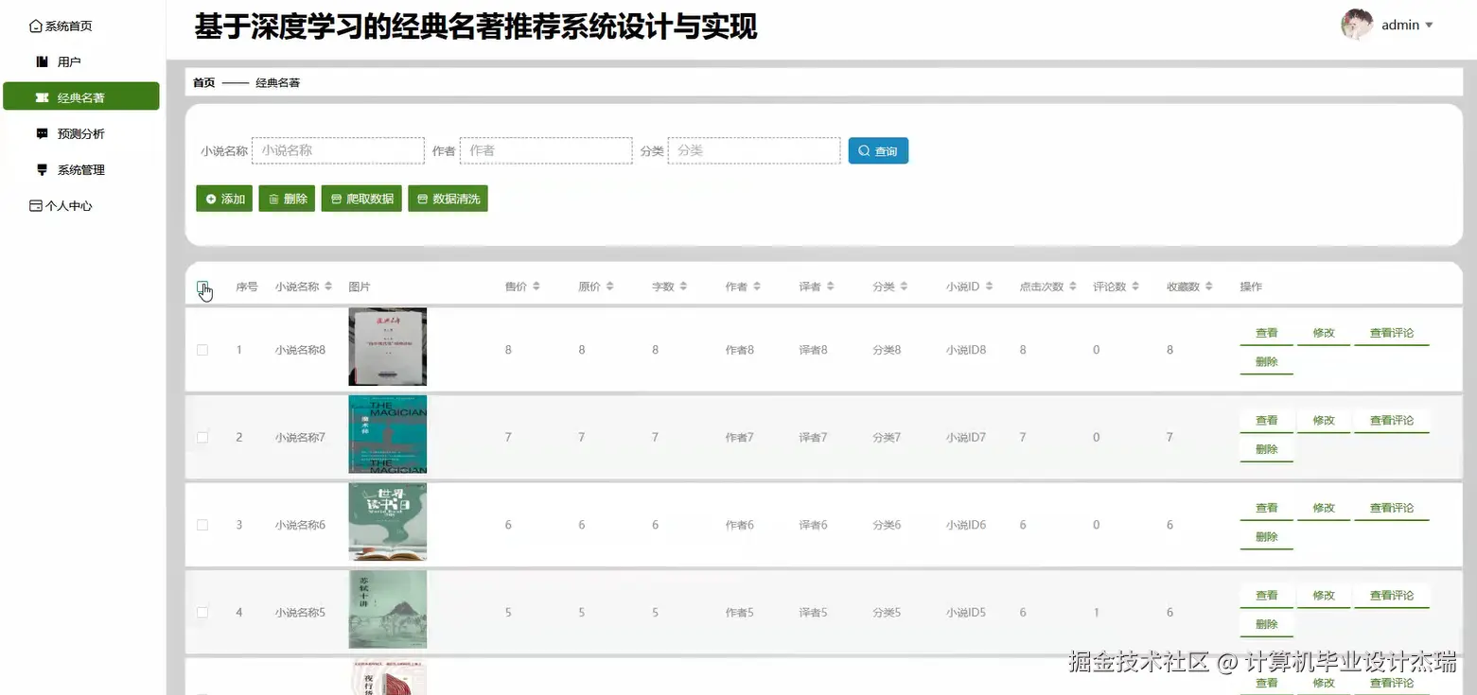Open the Magician cover thumbnail for 小说名称7
Screen dimensions: 1477x695
pos(387,434)
